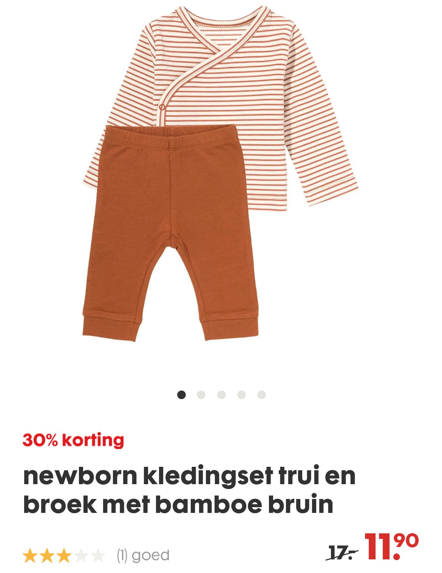The height and width of the screenshot is (573, 442).
Task: Tap the fourth grey rating star
Action: click(x=80, y=556)
